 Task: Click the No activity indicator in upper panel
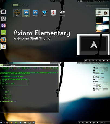point(91,1)
